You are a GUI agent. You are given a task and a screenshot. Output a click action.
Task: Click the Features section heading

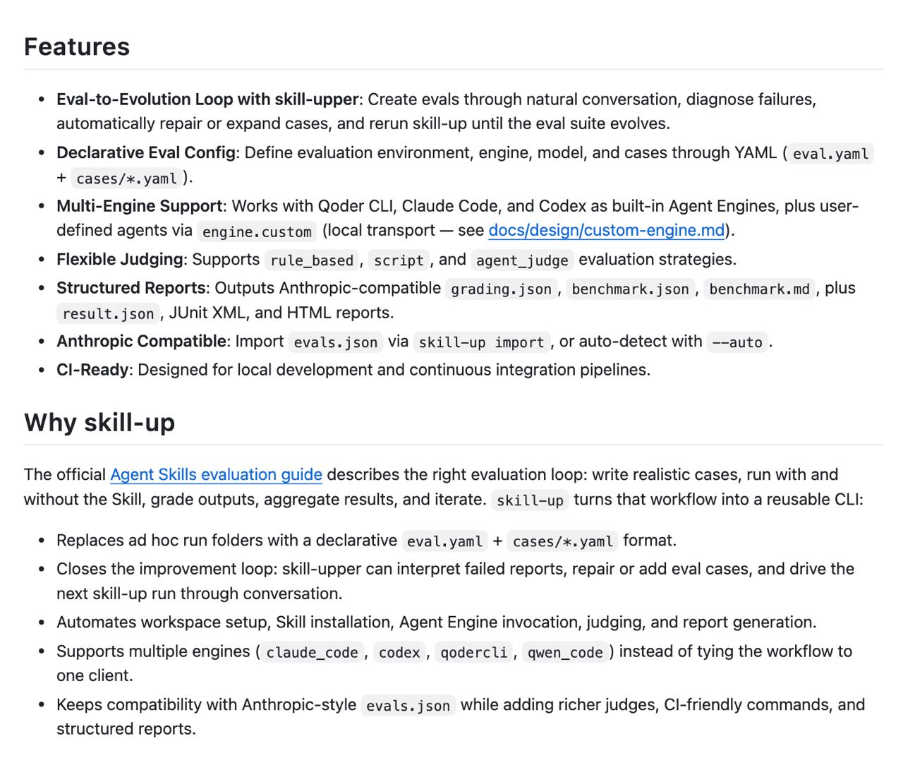pyautogui.click(x=77, y=47)
